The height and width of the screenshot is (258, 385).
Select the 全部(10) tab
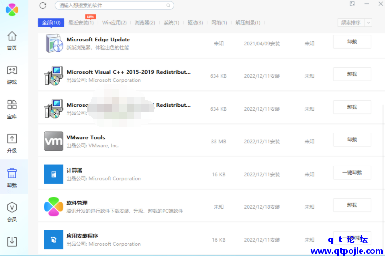[51, 23]
